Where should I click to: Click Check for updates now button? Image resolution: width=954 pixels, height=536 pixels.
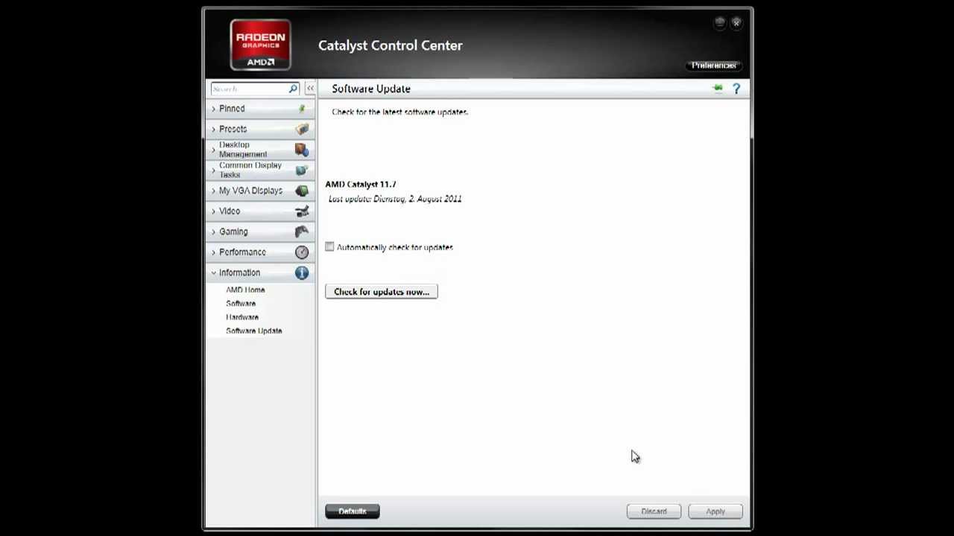[382, 292]
